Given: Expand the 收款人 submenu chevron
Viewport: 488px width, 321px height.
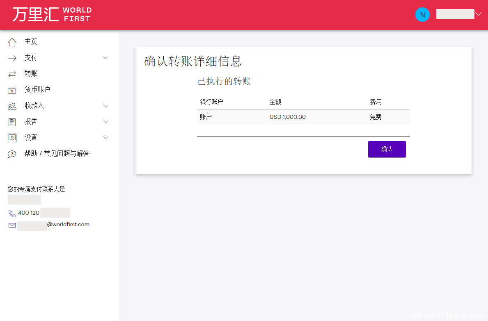Looking at the screenshot, I should coord(106,106).
